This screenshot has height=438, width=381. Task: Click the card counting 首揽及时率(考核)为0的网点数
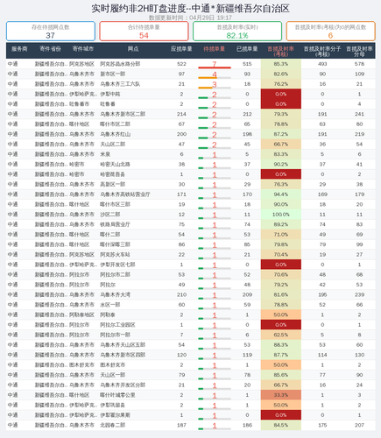tap(330, 31)
